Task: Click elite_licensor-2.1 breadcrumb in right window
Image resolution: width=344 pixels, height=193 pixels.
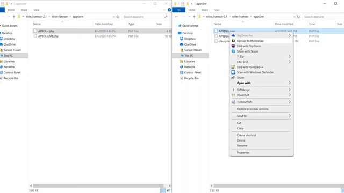Action: (x=217, y=17)
